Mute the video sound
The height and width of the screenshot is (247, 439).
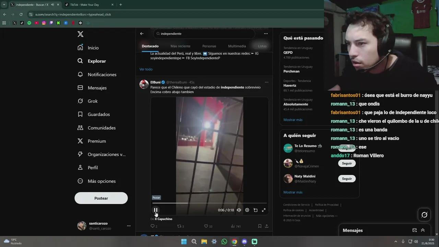(x=239, y=210)
